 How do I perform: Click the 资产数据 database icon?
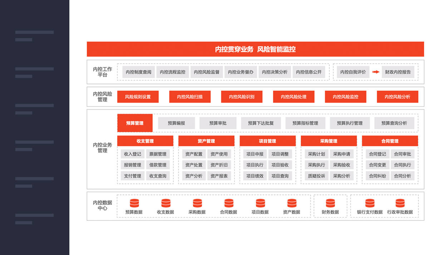click(x=291, y=203)
